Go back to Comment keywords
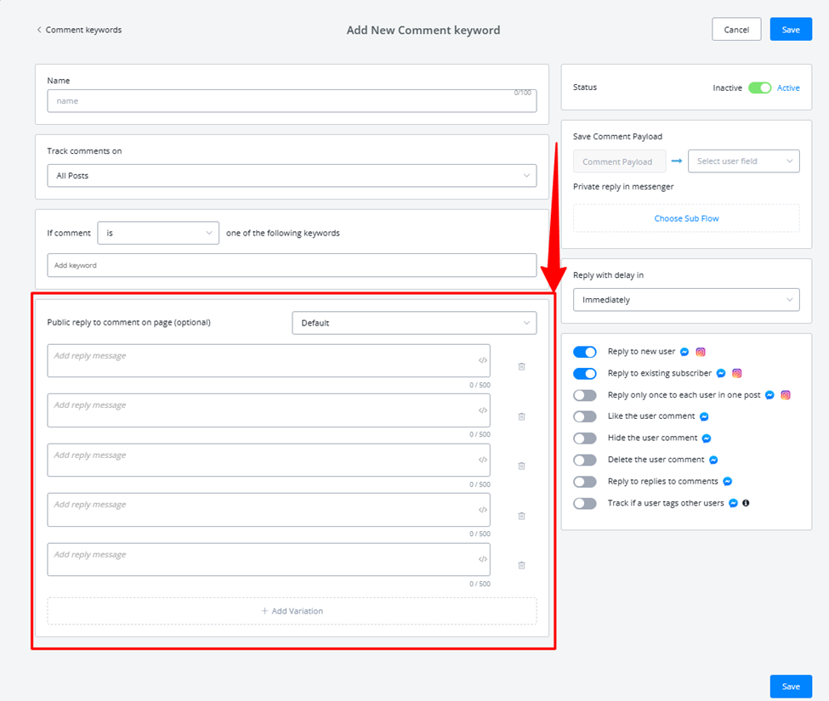The image size is (829, 701). [79, 30]
